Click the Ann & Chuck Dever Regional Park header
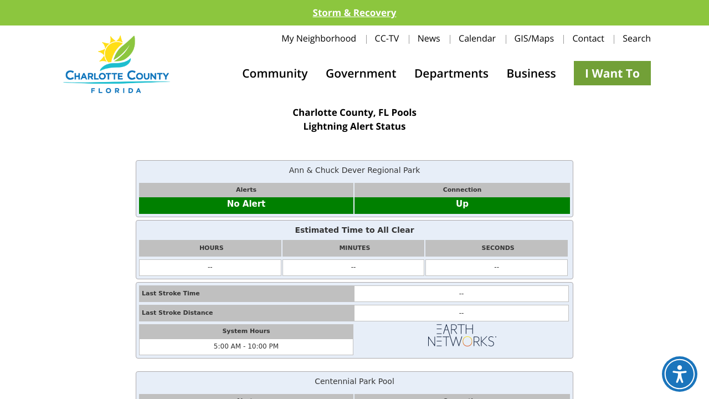This screenshot has height=399, width=709. 354,170
